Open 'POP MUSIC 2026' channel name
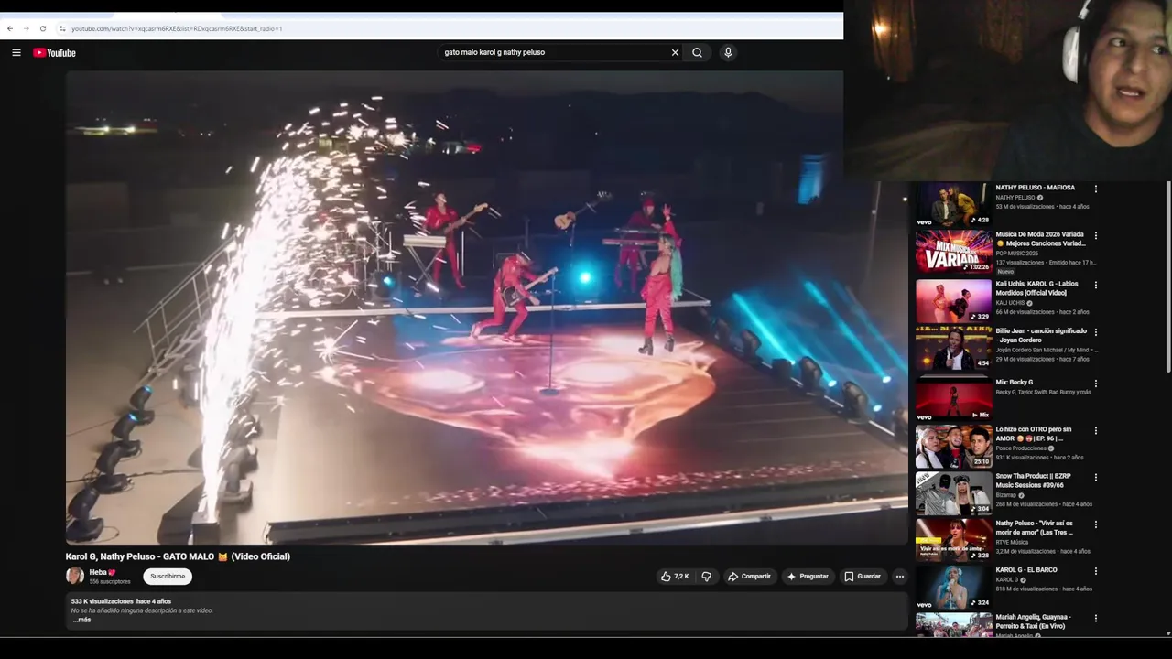1172x659 pixels. [x=1017, y=254]
